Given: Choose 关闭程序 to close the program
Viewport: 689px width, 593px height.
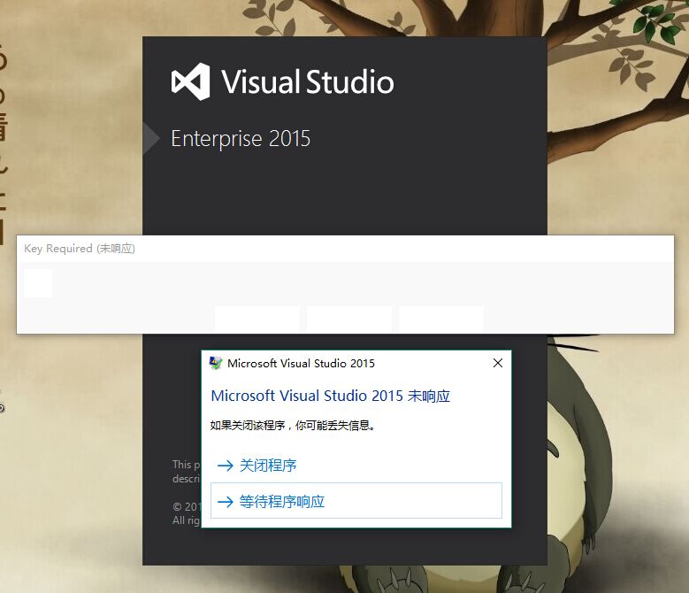Looking at the screenshot, I should click(x=356, y=465).
